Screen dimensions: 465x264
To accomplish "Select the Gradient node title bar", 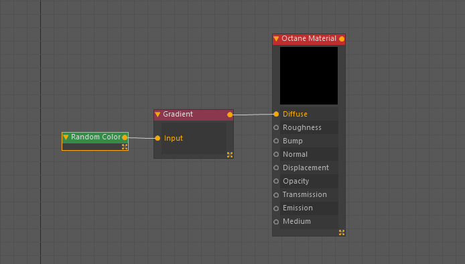I will 194,115.
